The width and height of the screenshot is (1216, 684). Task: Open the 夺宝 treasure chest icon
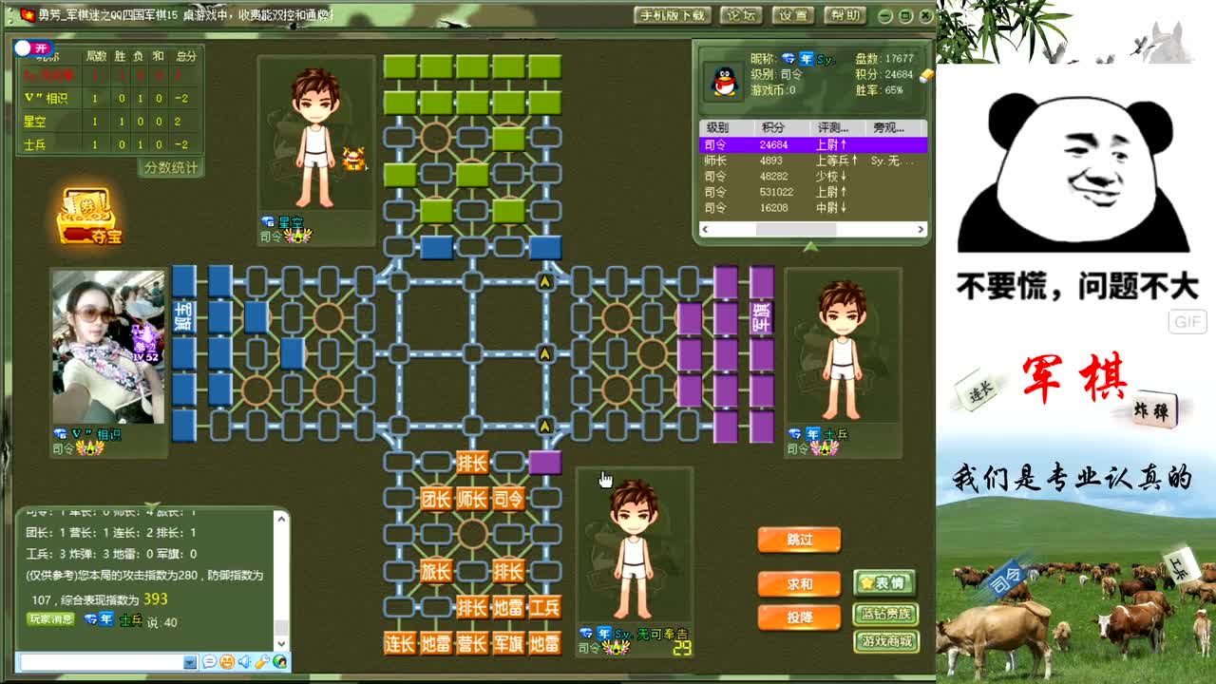pyautogui.click(x=87, y=217)
